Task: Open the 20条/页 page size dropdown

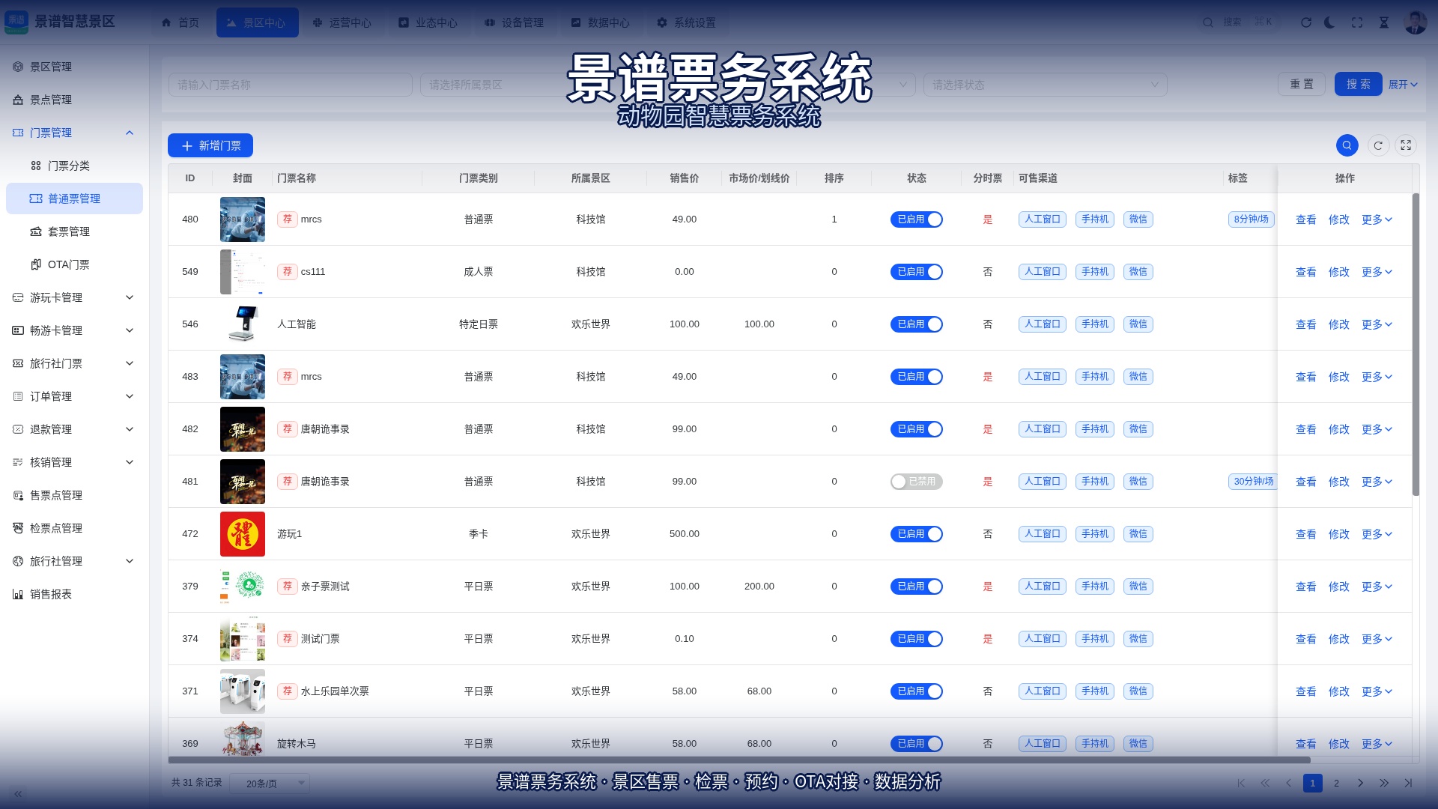Action: click(x=270, y=784)
